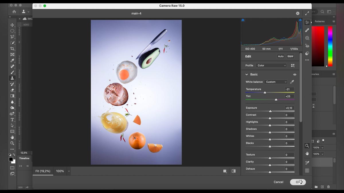Click the Tint slider handle
Screen dimensions: 344x193
tap(276, 100)
